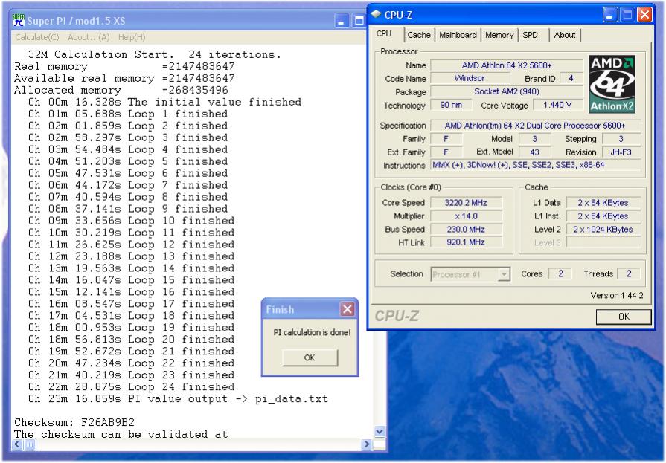Switch to the Mainboard tab

pyautogui.click(x=458, y=35)
